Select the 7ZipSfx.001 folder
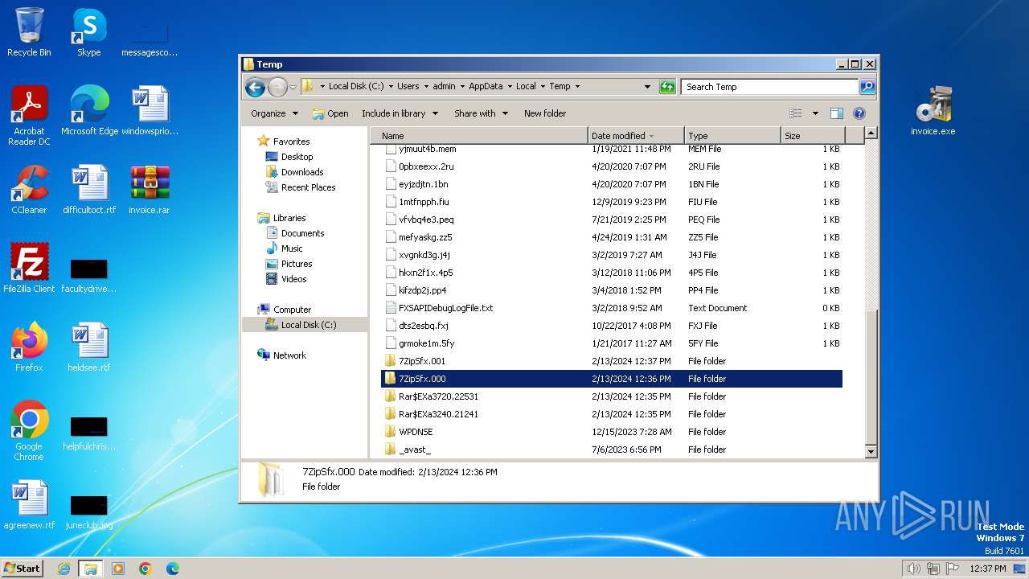 tap(612, 361)
